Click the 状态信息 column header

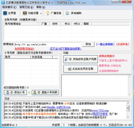pos(41,57)
